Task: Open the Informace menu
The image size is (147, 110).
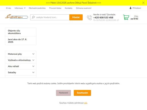Action: 19,8
